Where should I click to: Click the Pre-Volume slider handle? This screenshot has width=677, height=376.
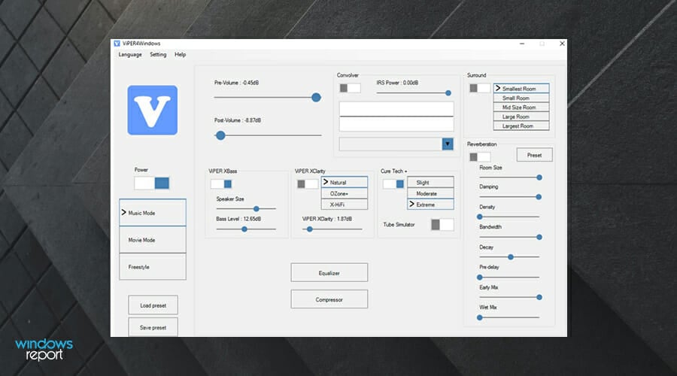(x=316, y=97)
